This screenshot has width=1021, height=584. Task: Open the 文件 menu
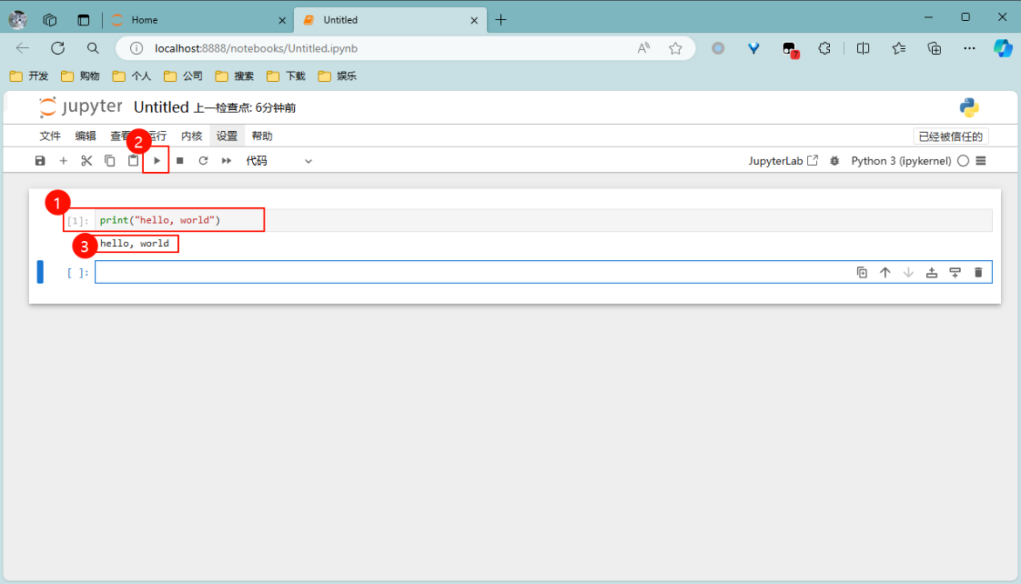(x=50, y=135)
